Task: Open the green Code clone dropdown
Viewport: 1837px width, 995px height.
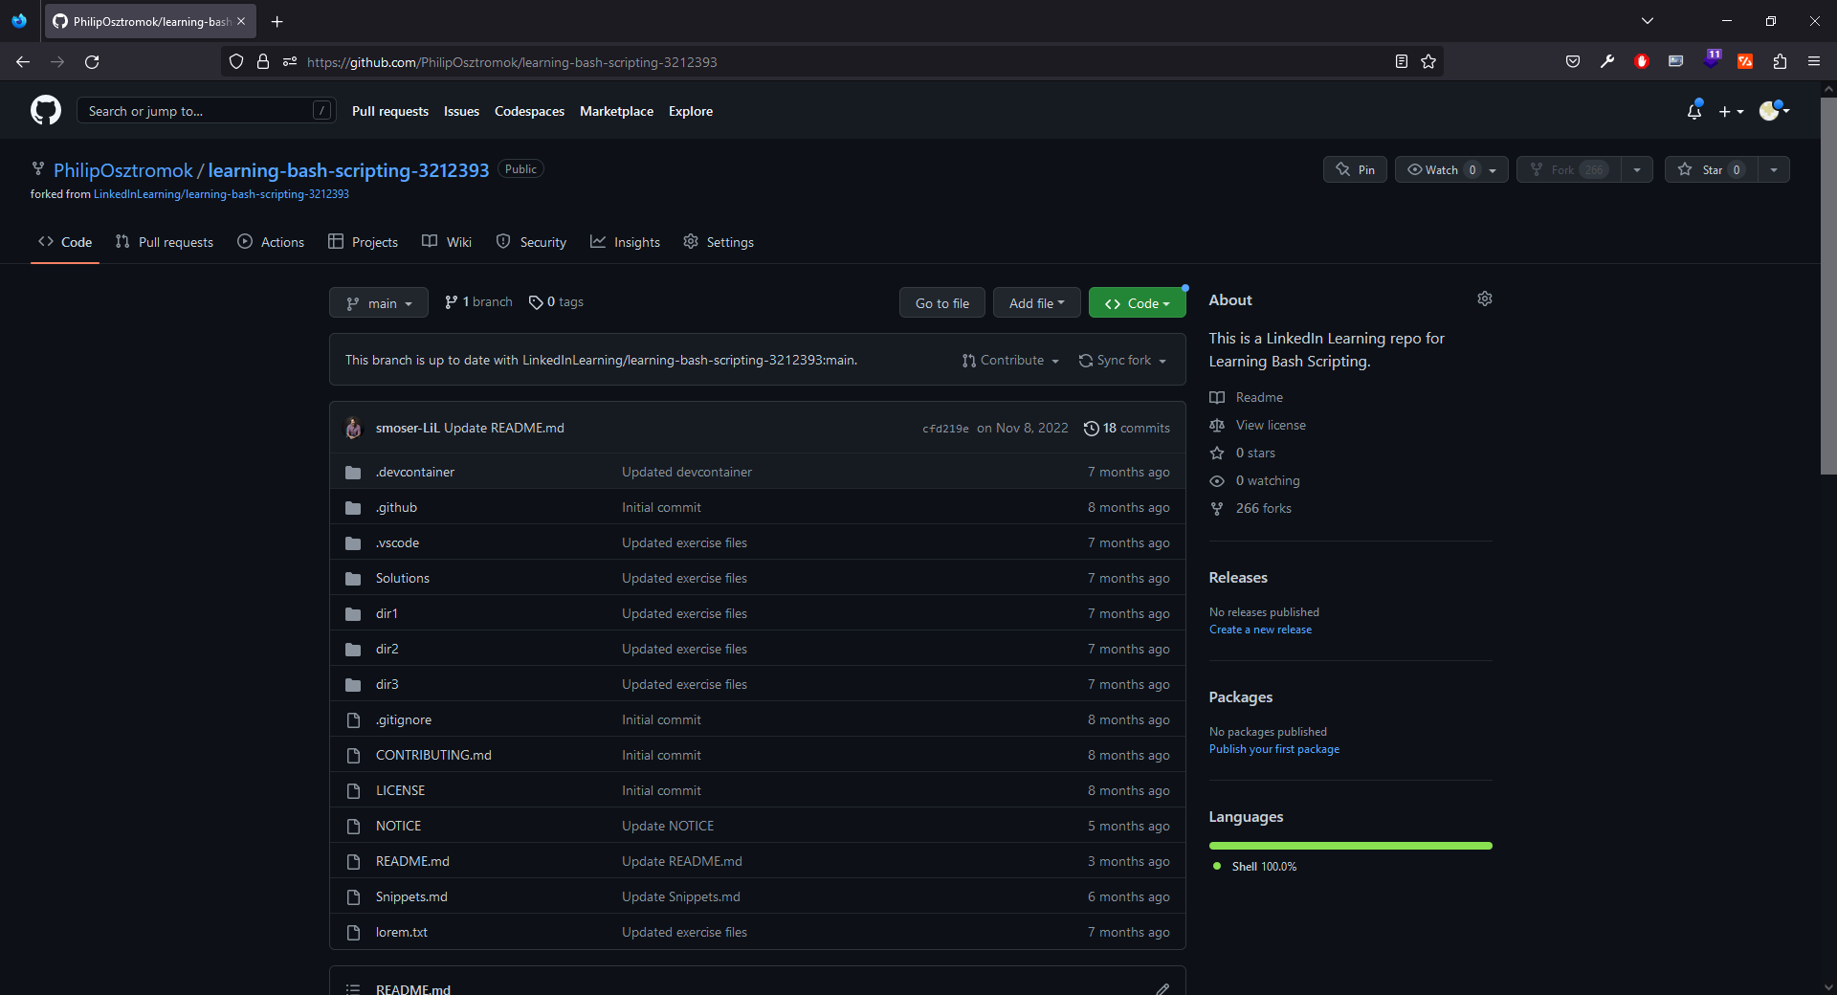Action: click(1137, 303)
